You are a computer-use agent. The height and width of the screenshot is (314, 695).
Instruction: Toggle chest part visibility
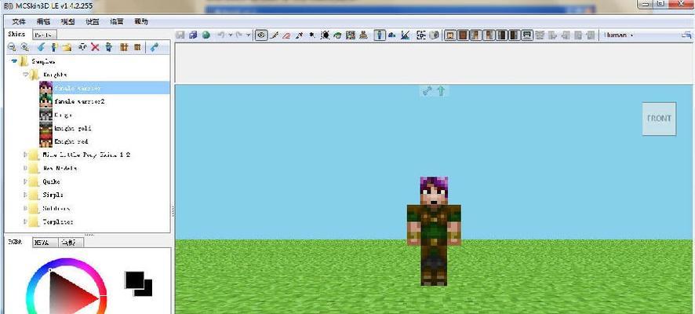463,35
